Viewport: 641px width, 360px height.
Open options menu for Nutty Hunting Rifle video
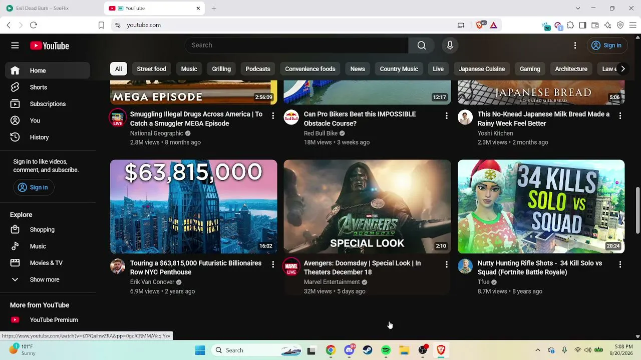(x=620, y=264)
